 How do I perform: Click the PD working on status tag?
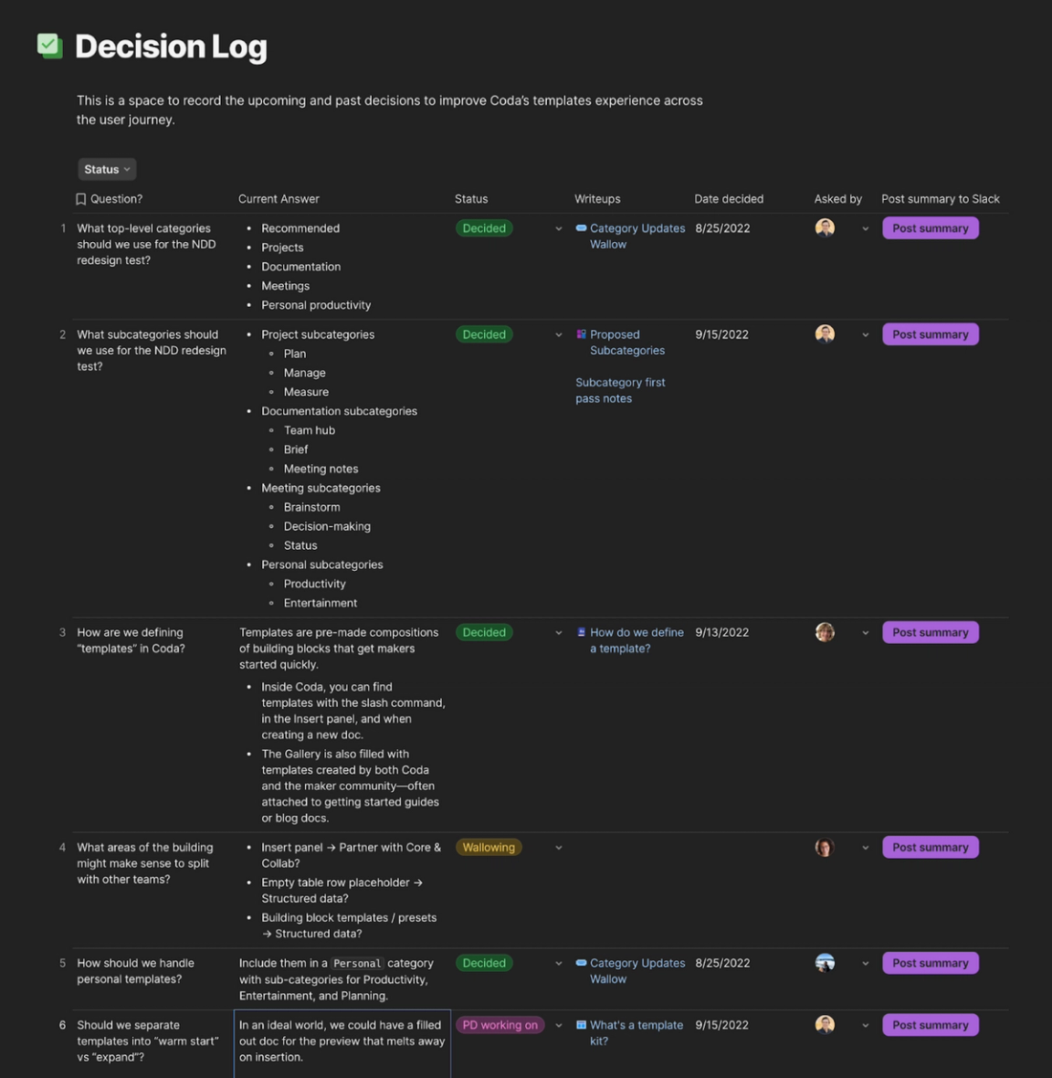pos(500,1025)
